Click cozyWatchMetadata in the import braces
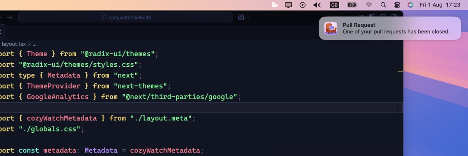468x156 pixels. pyautogui.click(x=62, y=118)
